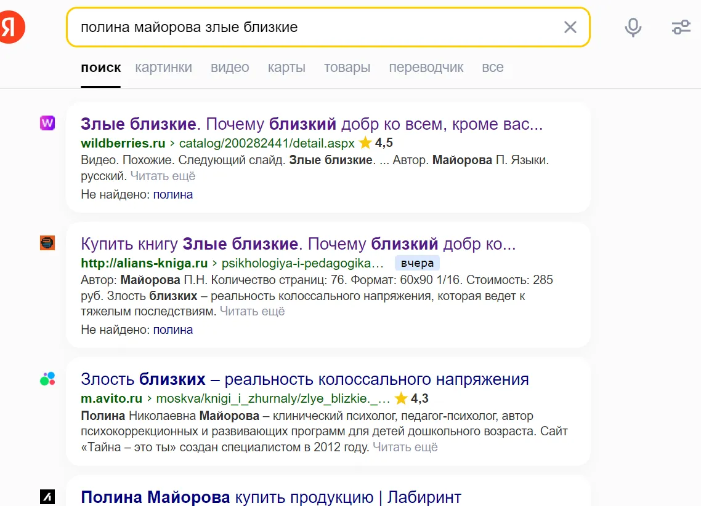
Task: Switch to the картинки tab
Action: coord(164,68)
